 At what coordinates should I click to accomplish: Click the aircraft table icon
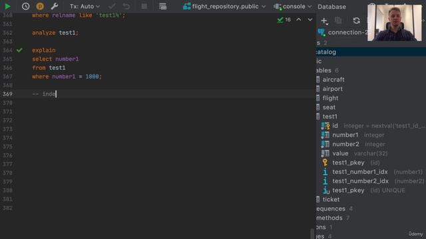[x=318, y=80]
